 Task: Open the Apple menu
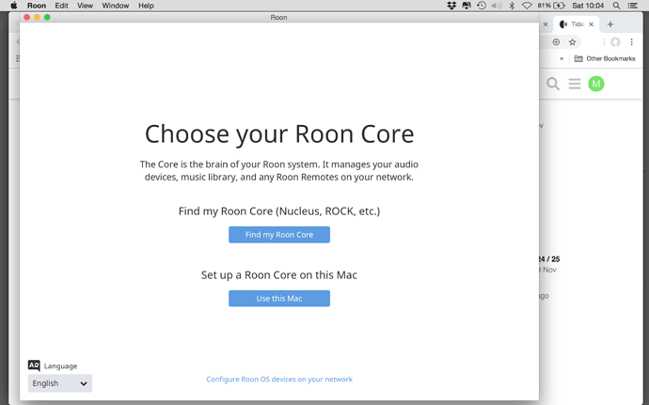click(x=14, y=6)
